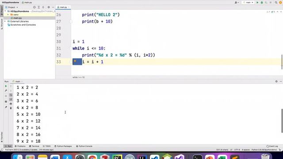Screen dimensions: 283x159
Task: Click the Stop square button in the top toolbar
Action: 270,3
